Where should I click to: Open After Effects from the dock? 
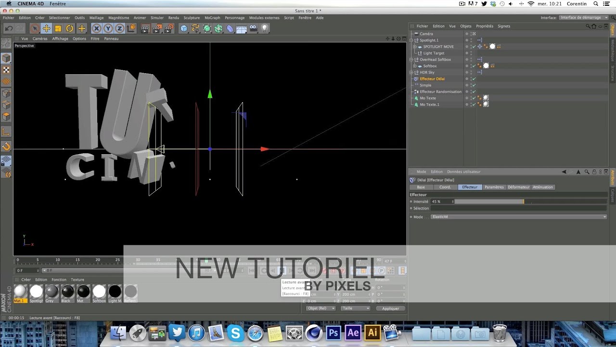pyautogui.click(x=353, y=333)
